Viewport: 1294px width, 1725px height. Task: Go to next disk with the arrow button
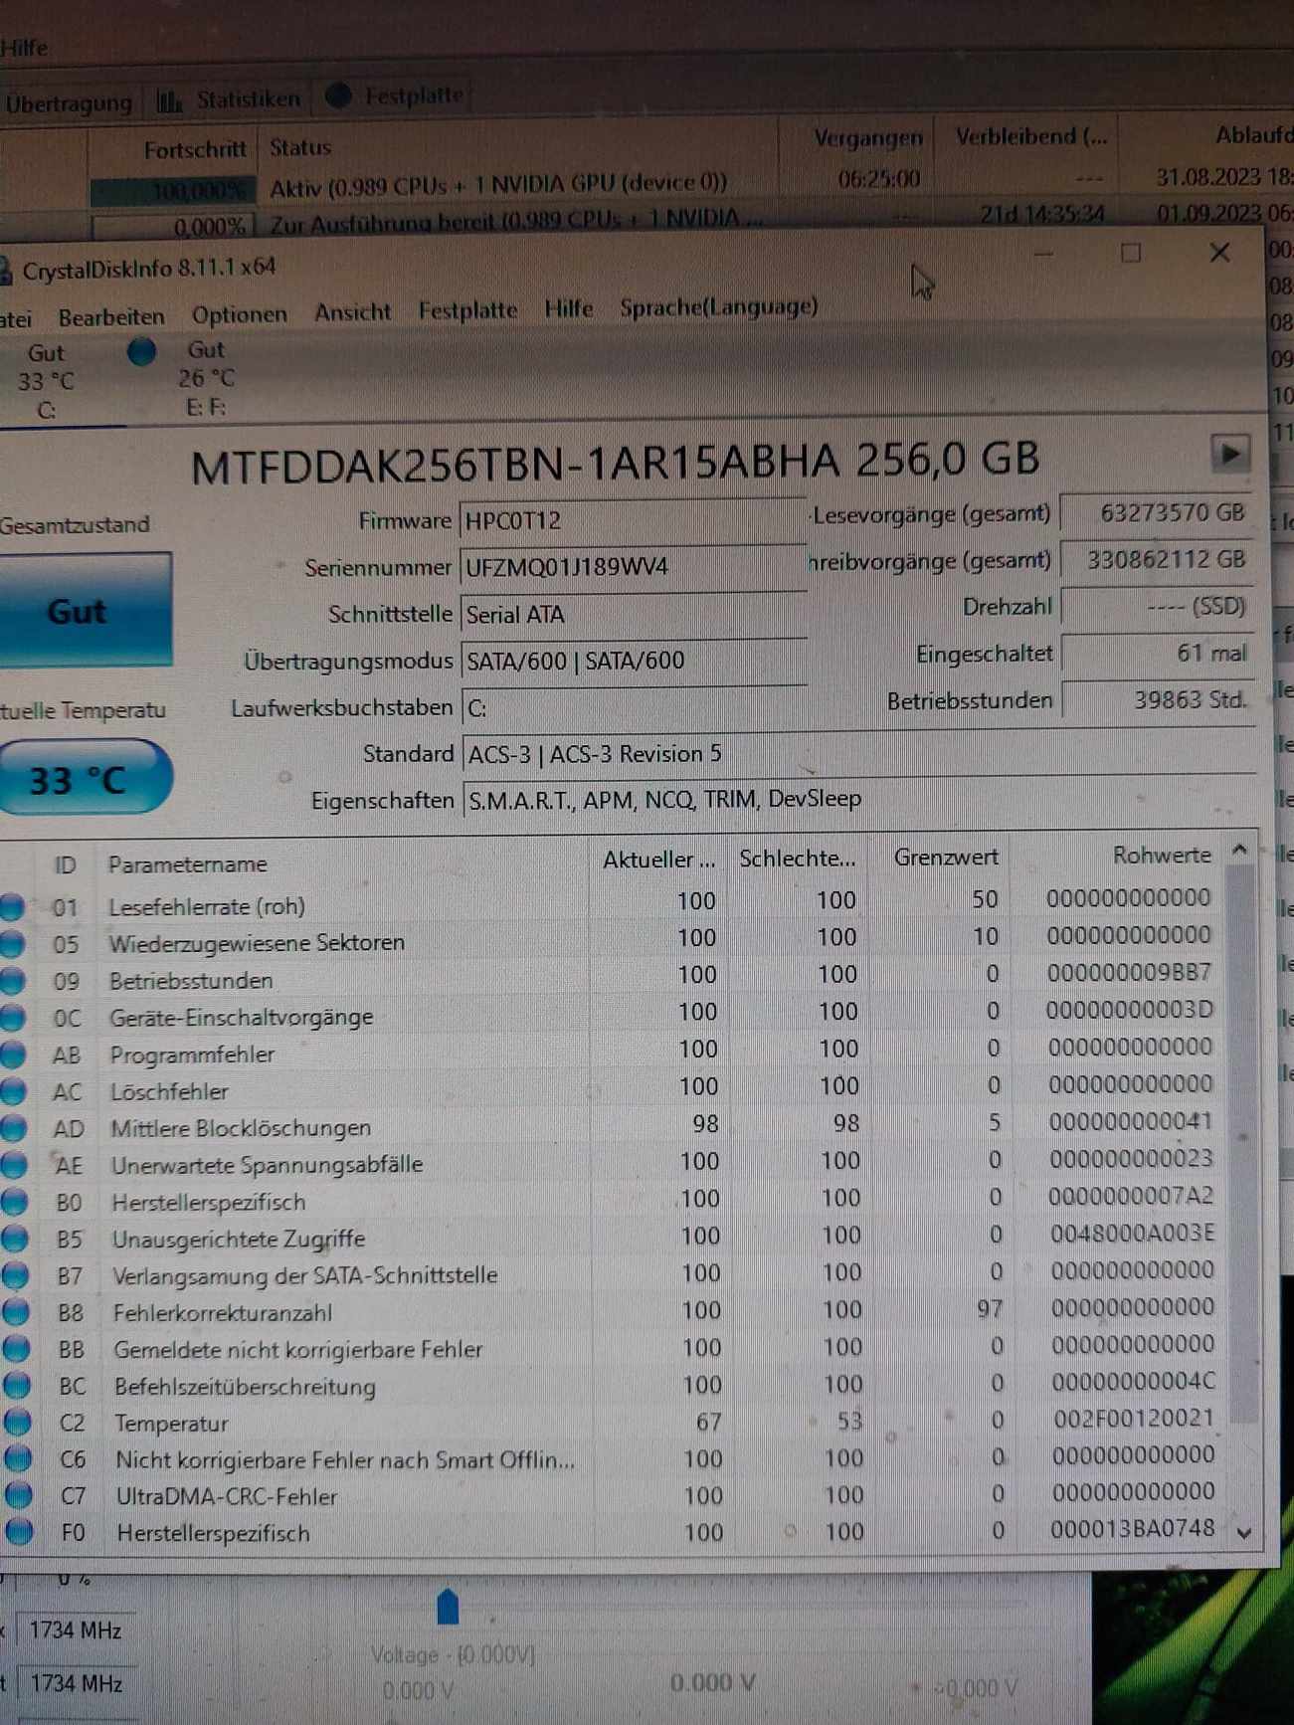(x=1230, y=455)
